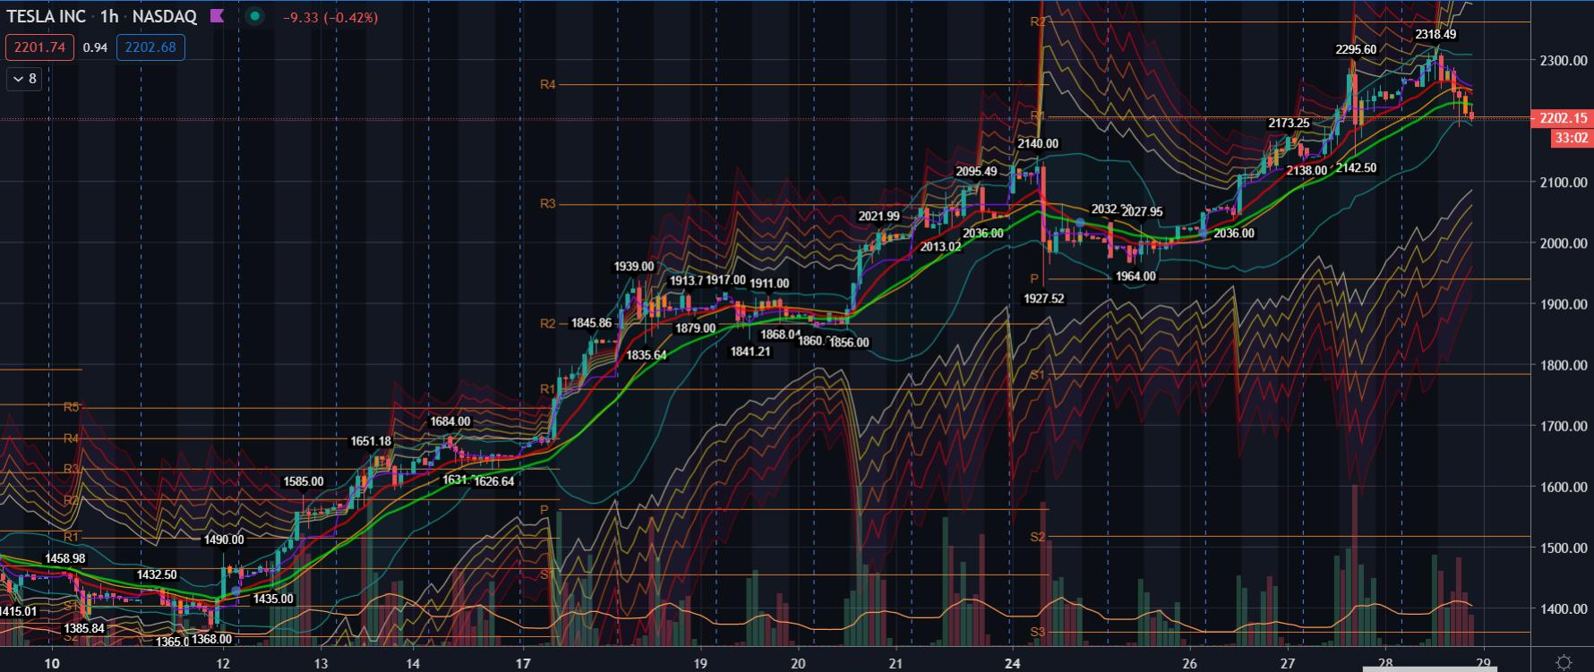Open the TESLA INC symbol title
1594x672 pixels.
point(47,16)
